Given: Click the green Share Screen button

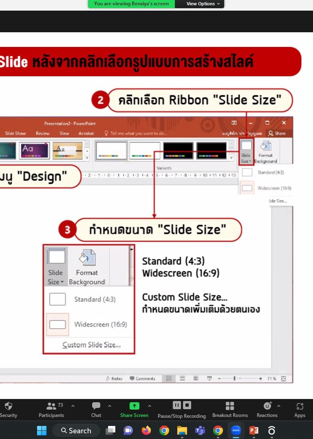Looking at the screenshot, I should coord(134,410).
